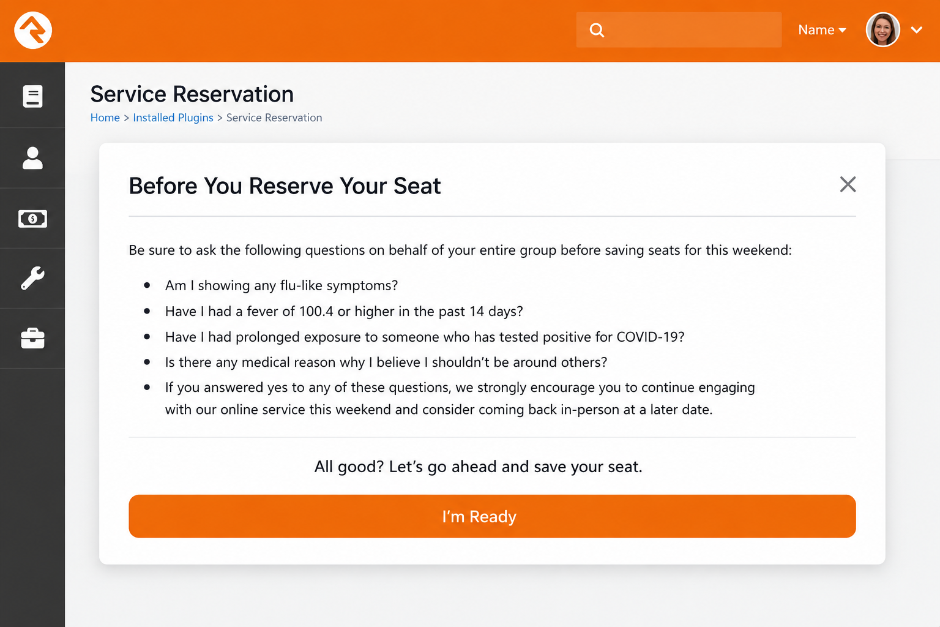Select the flu-like symptoms question text
This screenshot has height=627, width=940.
click(282, 285)
